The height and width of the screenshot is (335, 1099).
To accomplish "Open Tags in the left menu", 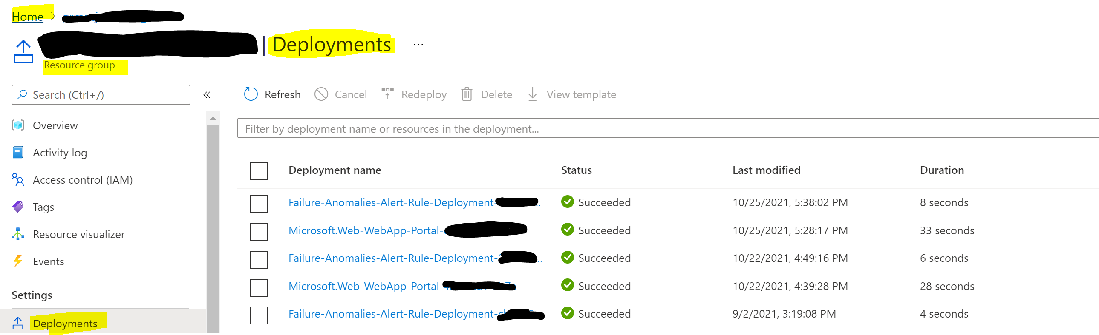I will click(x=43, y=207).
